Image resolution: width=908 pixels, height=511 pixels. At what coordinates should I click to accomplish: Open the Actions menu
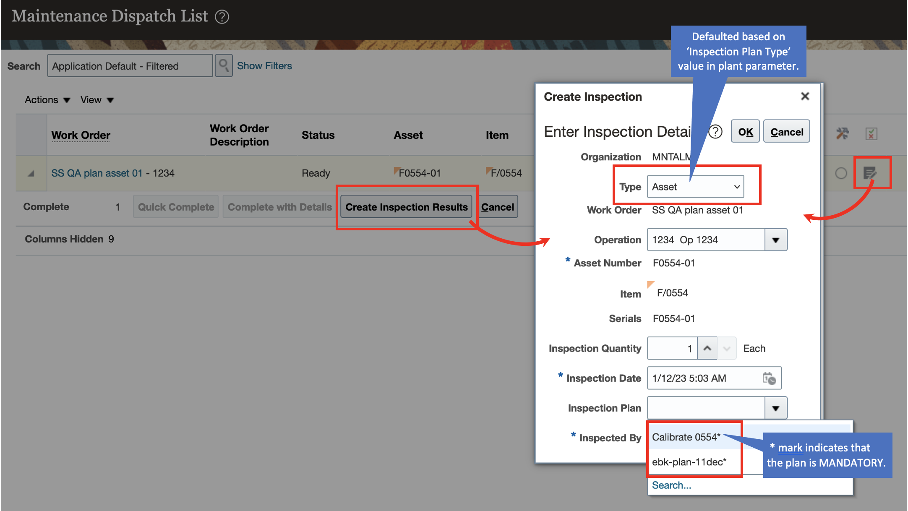(47, 100)
